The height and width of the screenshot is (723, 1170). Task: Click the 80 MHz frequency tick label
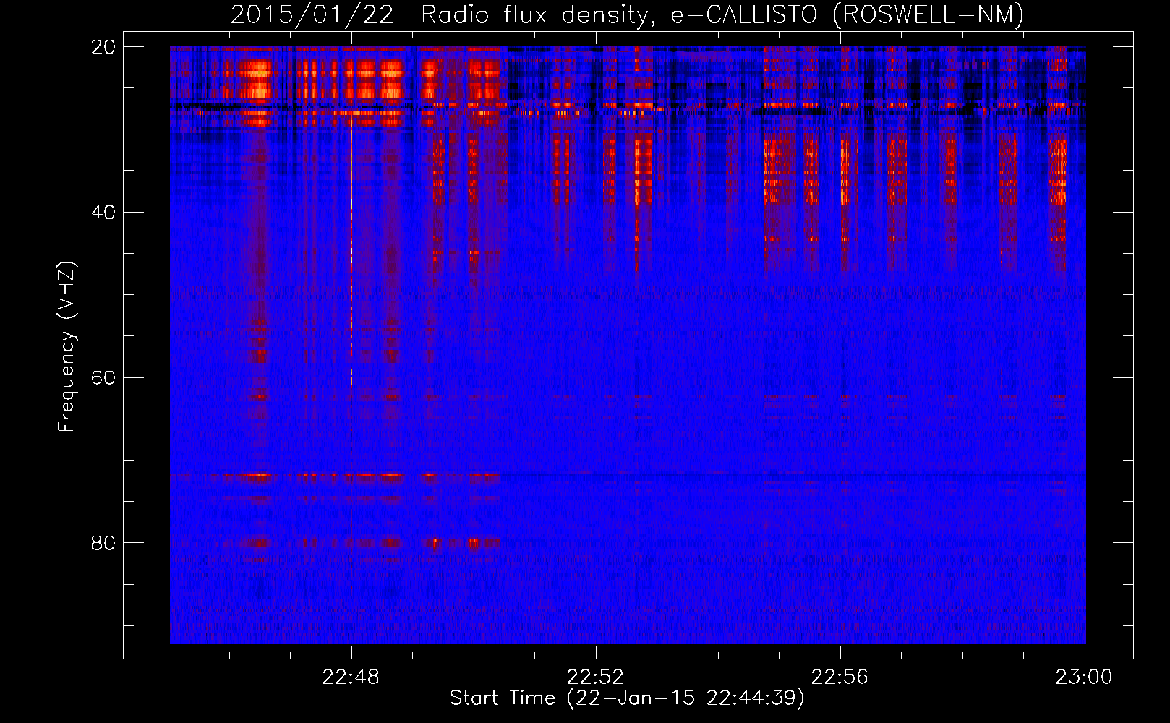click(103, 543)
